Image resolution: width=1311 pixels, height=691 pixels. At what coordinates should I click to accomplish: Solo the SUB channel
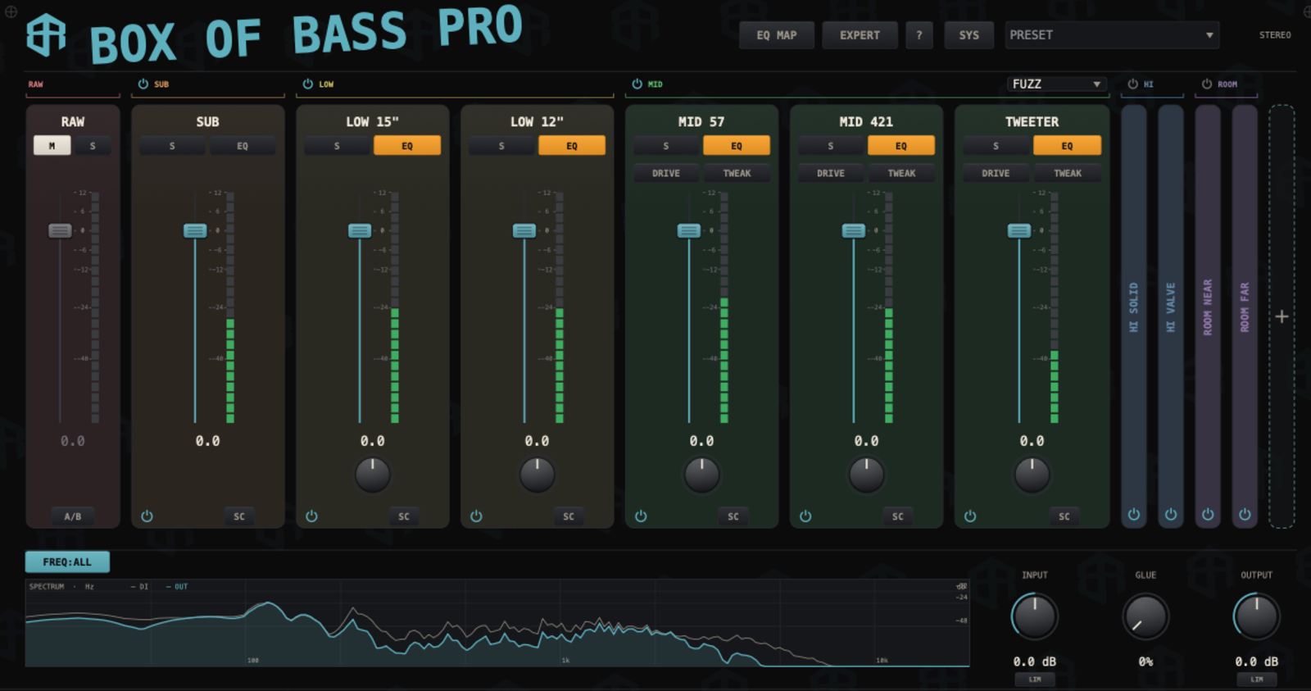click(172, 146)
